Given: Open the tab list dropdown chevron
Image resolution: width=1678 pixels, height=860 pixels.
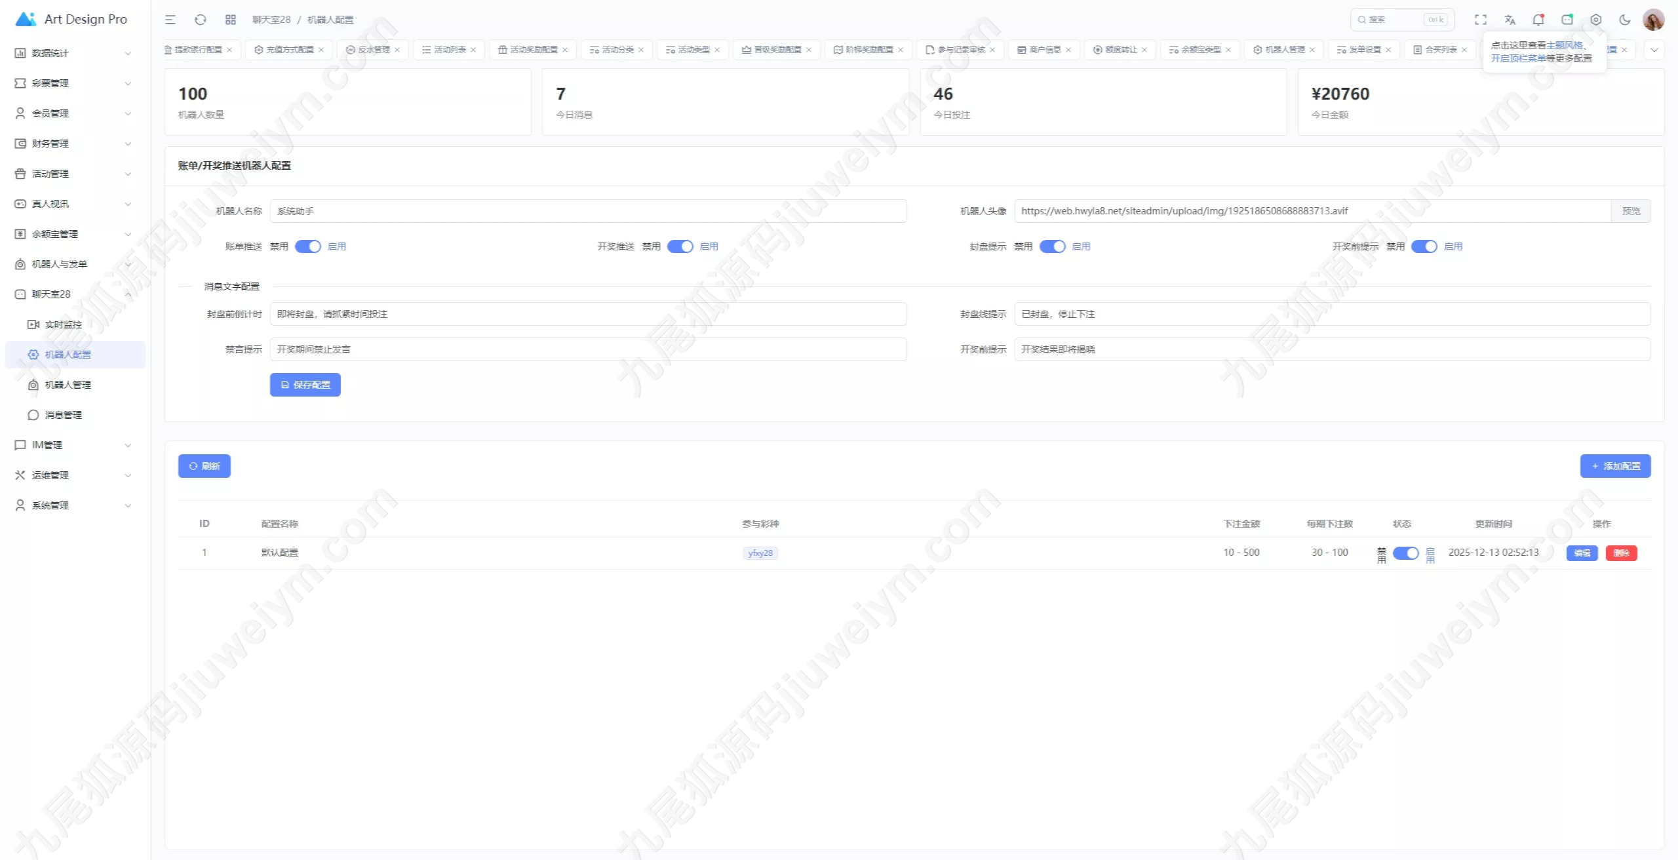Looking at the screenshot, I should click(x=1654, y=50).
